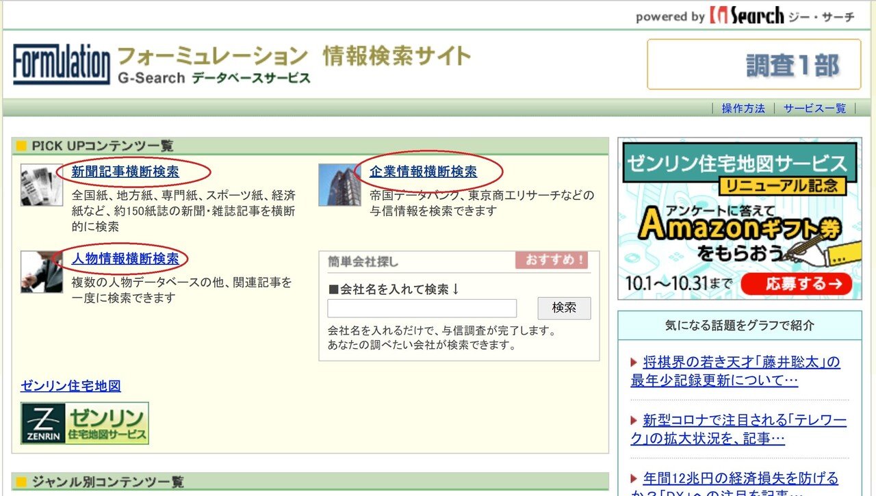The height and width of the screenshot is (496, 876).
Task: Click the フォーミュレーション 情報検索サイト title
Action: click(294, 56)
